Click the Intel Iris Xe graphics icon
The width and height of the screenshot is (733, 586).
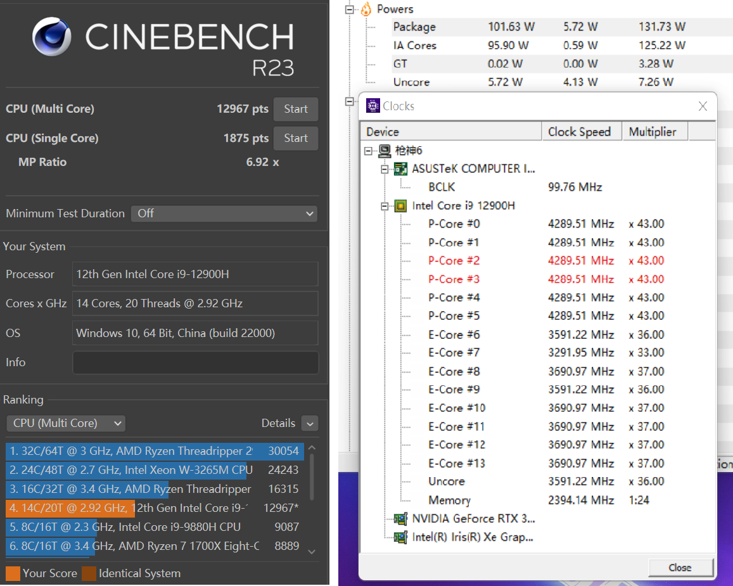[400, 537]
